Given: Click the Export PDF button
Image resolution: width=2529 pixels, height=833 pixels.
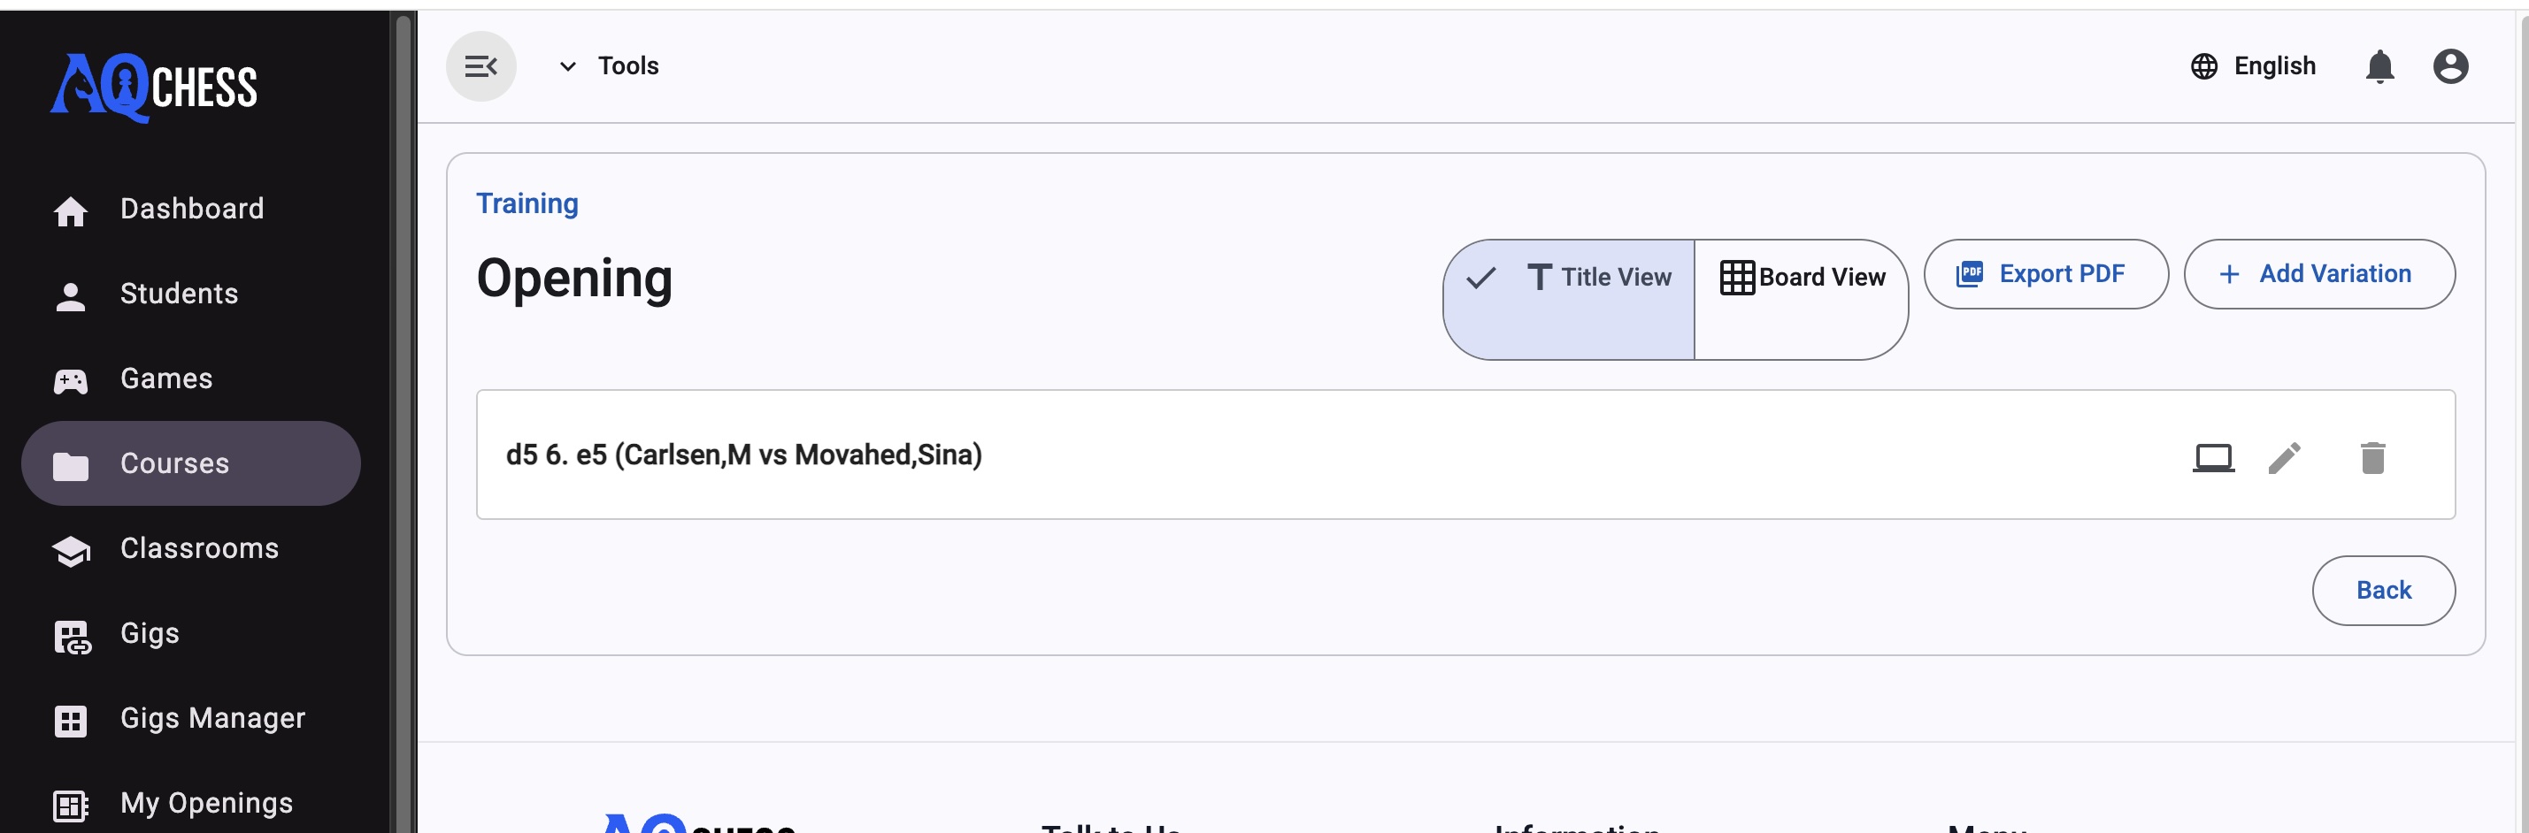Looking at the screenshot, I should tap(2045, 275).
